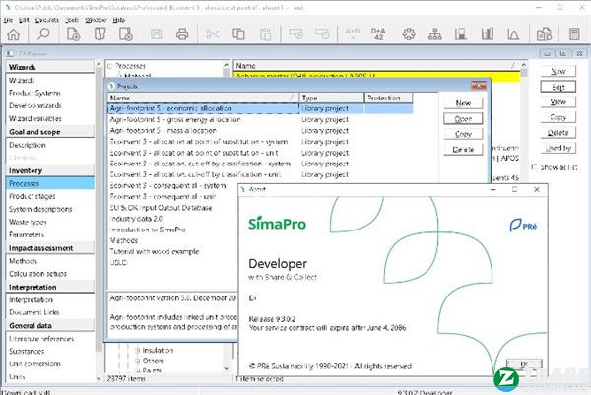The image size is (591, 395).
Task: Click the processes tree scroll down arrow
Action: 226,368
